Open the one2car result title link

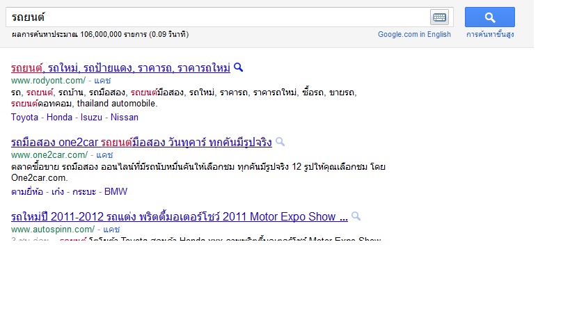tap(141, 143)
